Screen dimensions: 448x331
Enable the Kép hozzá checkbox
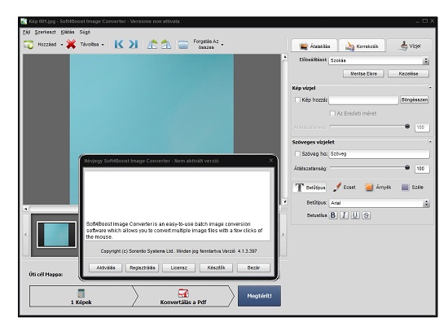(x=297, y=99)
